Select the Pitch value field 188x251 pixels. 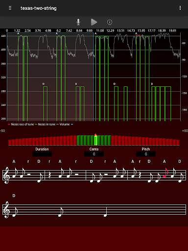[x=146, y=154]
